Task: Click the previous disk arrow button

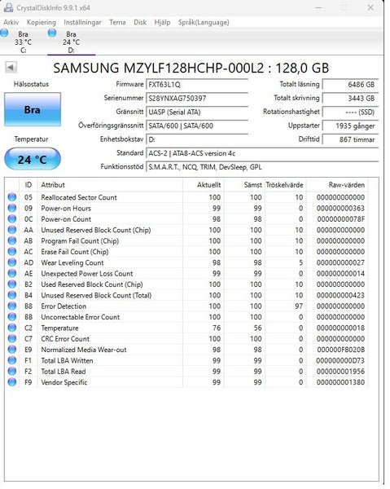Action: pos(11,68)
